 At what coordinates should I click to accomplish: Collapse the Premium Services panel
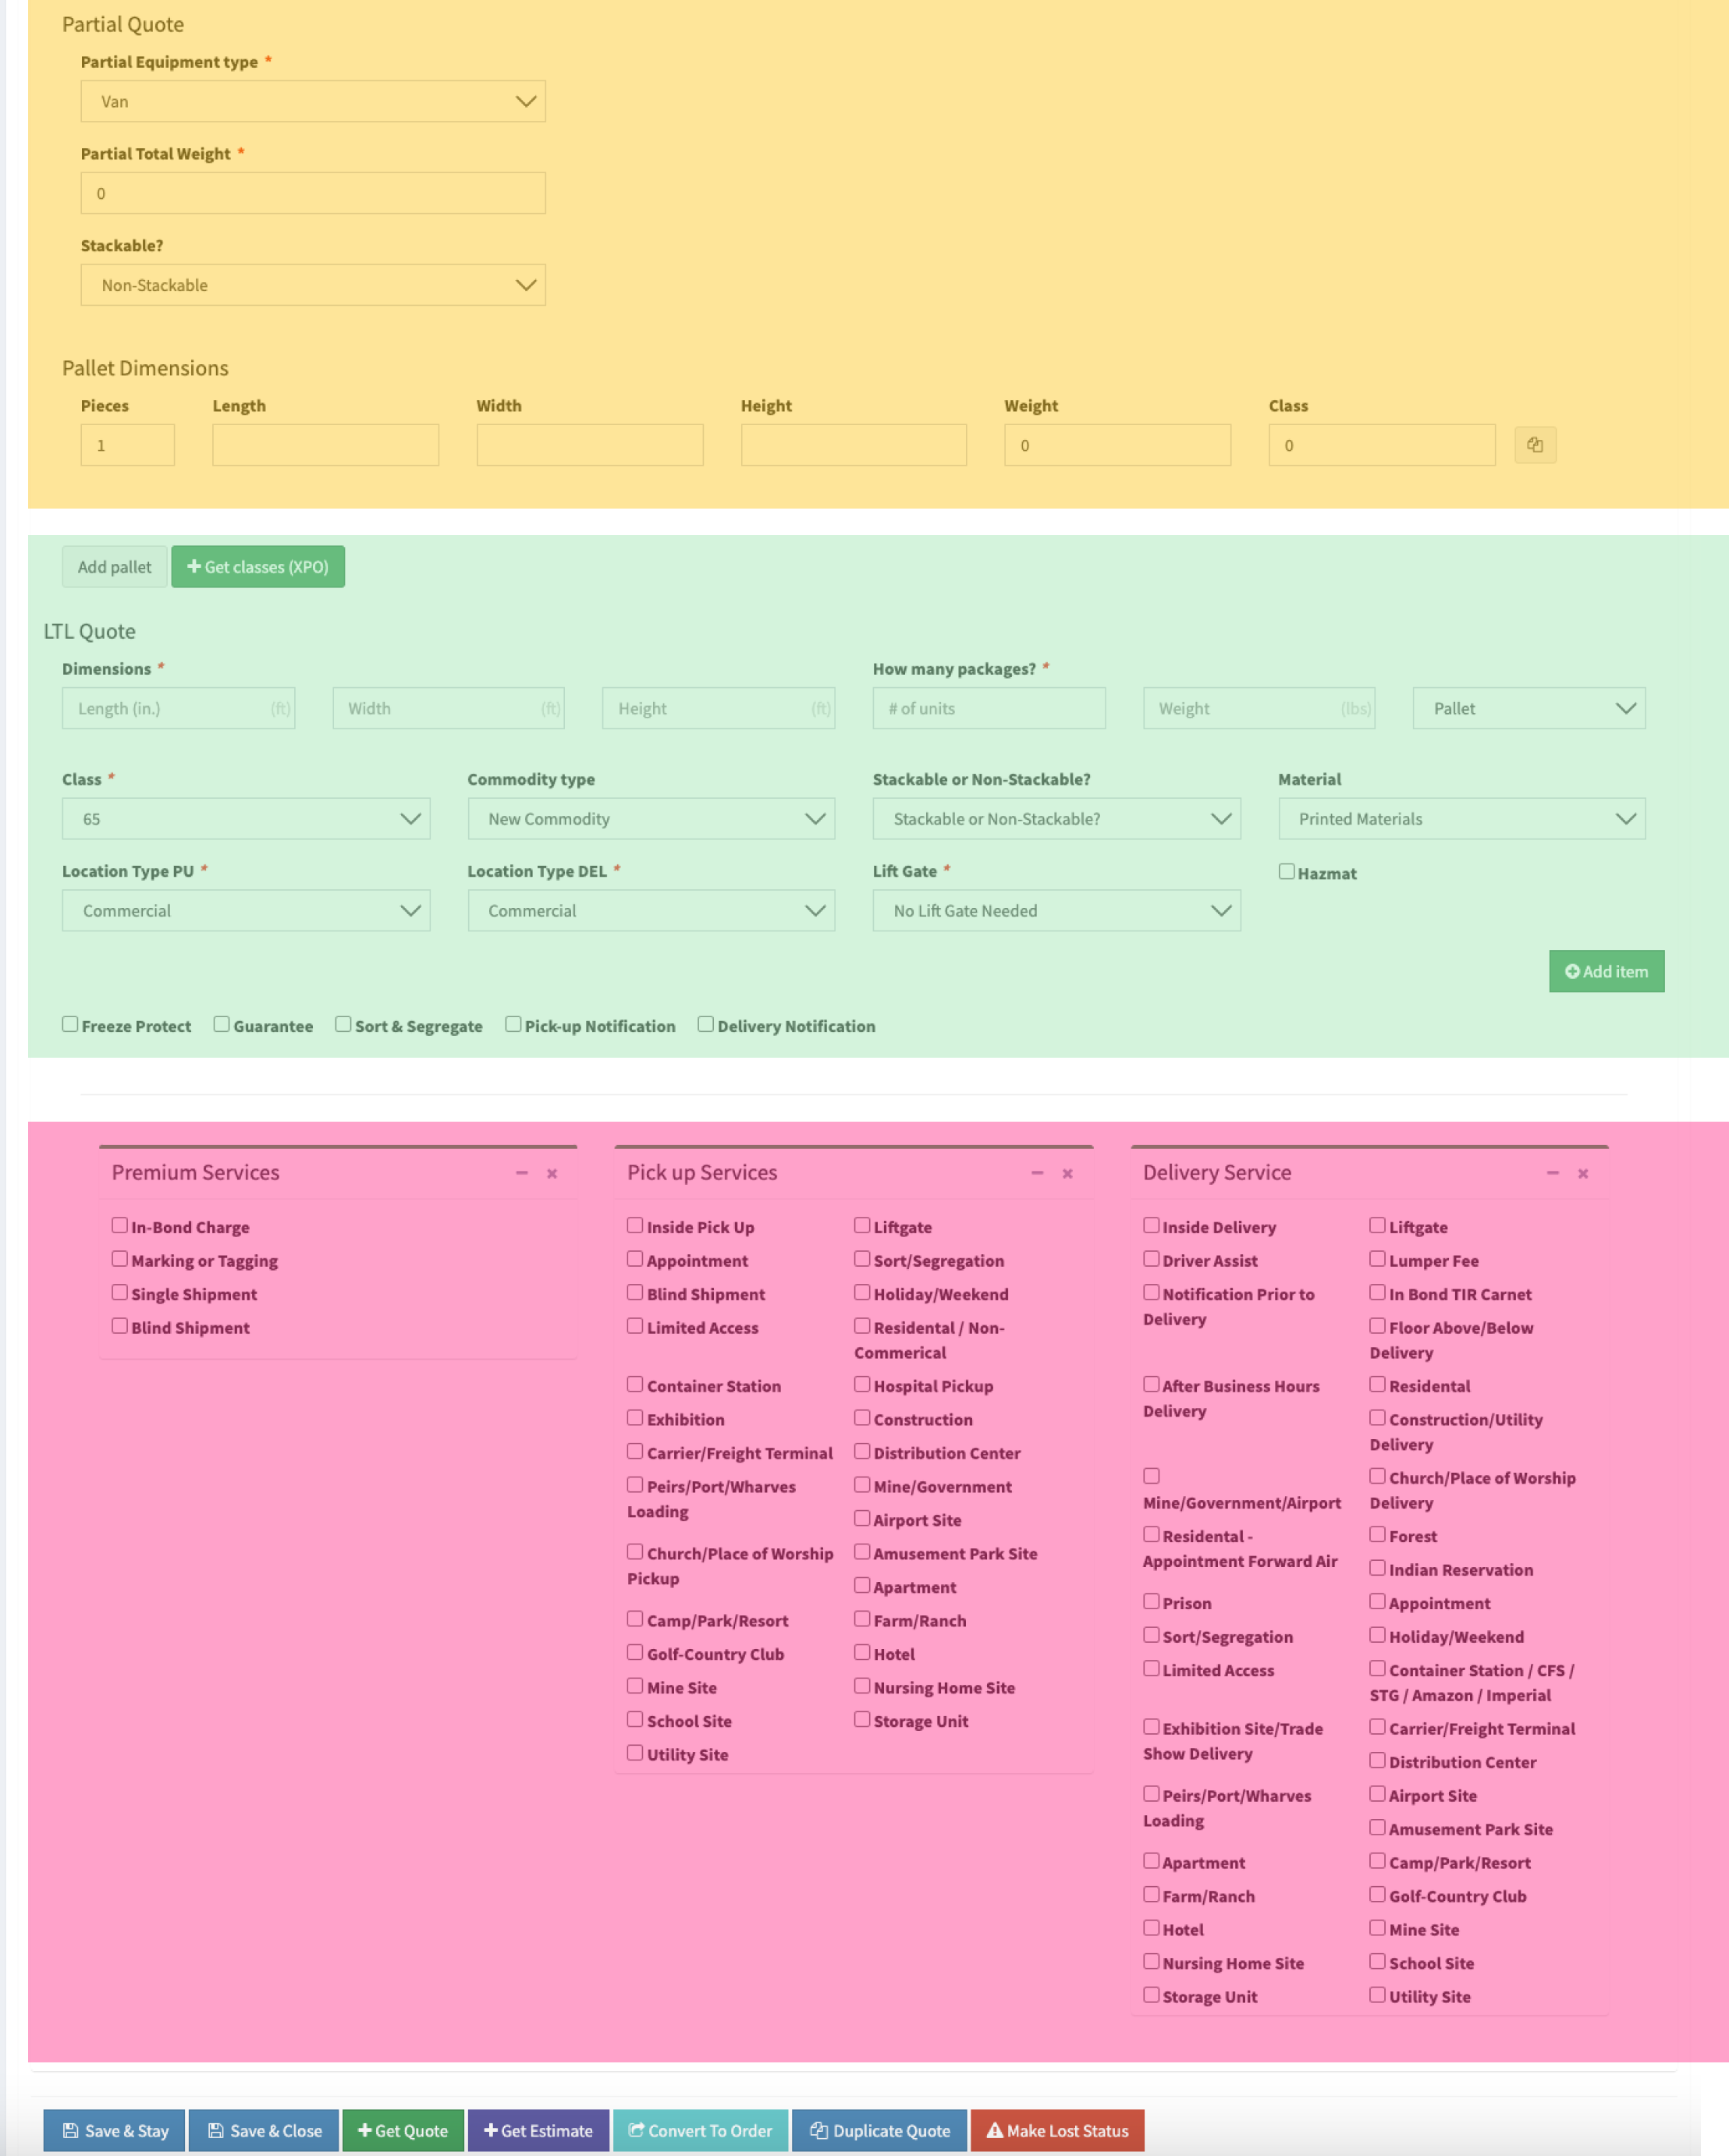(x=521, y=1173)
